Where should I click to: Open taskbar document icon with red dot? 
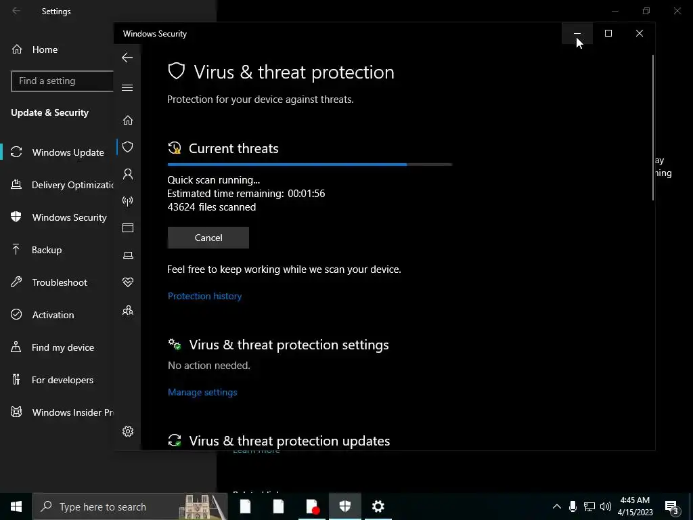point(312,506)
